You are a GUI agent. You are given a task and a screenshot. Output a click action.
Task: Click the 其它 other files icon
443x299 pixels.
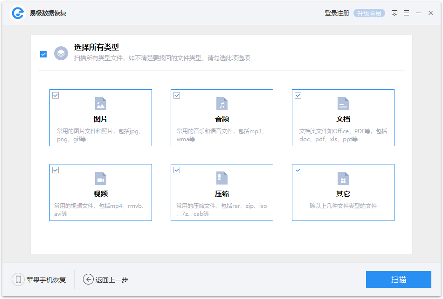(x=343, y=178)
